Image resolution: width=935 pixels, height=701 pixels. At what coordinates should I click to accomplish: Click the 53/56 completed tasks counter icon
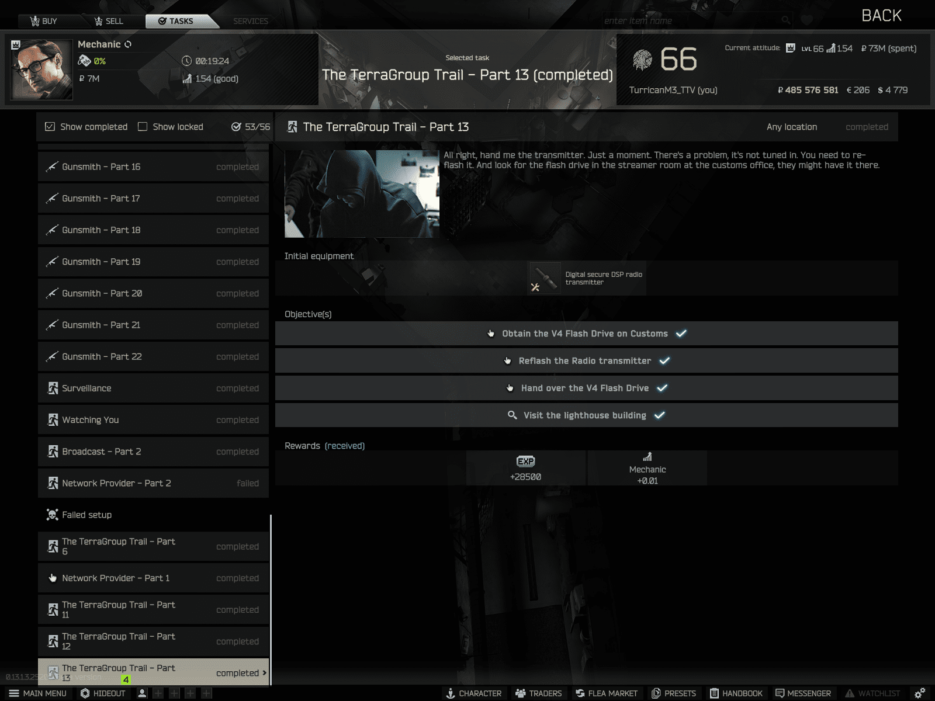pyautogui.click(x=236, y=127)
